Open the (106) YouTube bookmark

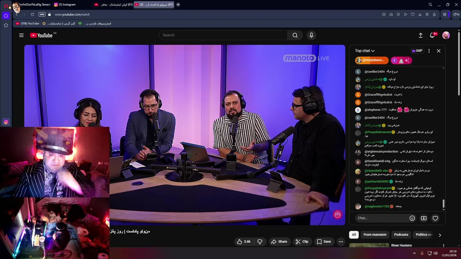pyautogui.click(x=28, y=23)
